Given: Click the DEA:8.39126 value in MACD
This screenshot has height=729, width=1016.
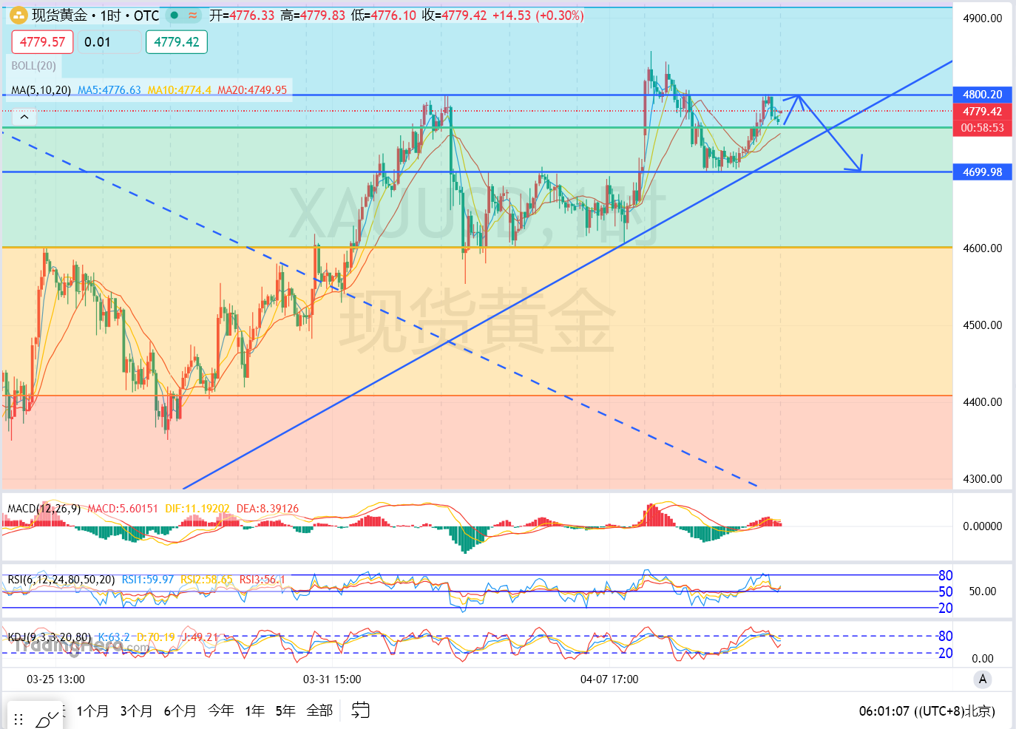Looking at the screenshot, I should pos(268,509).
